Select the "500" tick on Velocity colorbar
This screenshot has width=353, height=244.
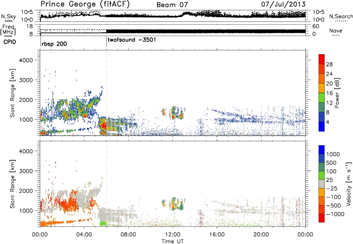tap(331, 163)
